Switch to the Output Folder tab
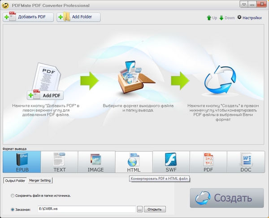This screenshot has height=218, width=269. (15, 181)
